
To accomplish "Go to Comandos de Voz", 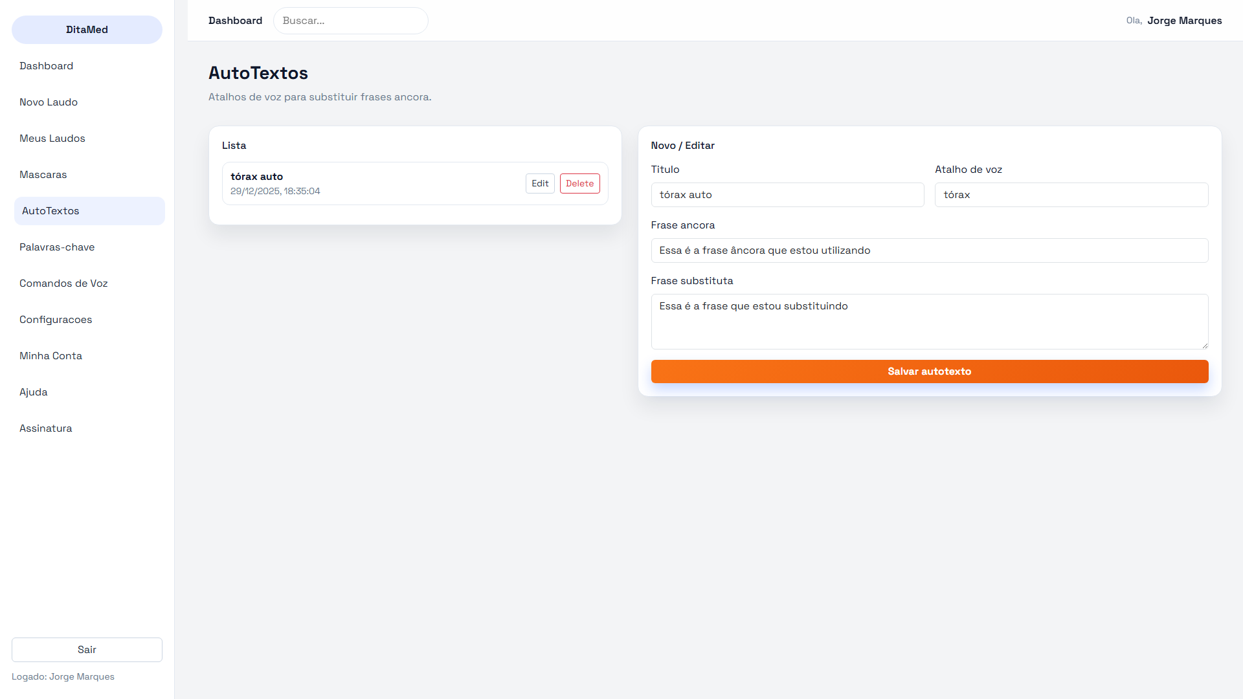I will pos(63,283).
